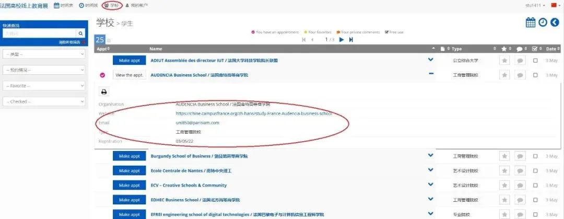Screen dimensions: 564x219
Task: Go to the previous results page
Action: pyautogui.click(x=312, y=40)
